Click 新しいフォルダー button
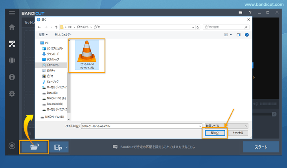 click(63, 35)
